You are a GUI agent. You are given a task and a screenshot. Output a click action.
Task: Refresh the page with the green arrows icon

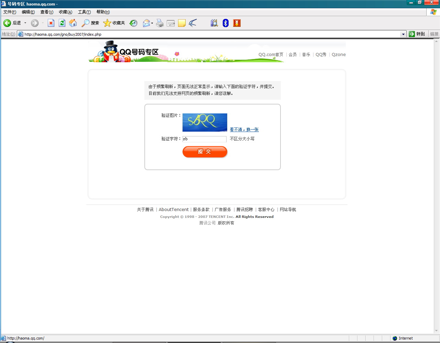click(x=62, y=23)
